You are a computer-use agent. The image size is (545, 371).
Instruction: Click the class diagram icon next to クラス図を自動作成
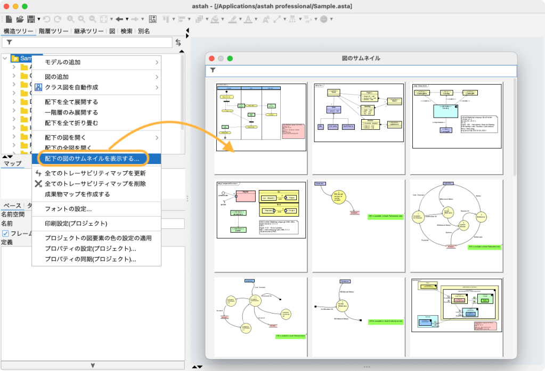point(38,87)
